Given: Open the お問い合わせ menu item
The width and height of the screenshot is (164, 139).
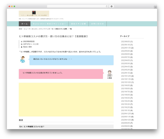Looking at the screenshot, I should point(97,24).
